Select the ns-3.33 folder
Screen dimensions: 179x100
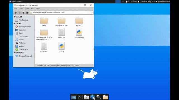(79, 22)
